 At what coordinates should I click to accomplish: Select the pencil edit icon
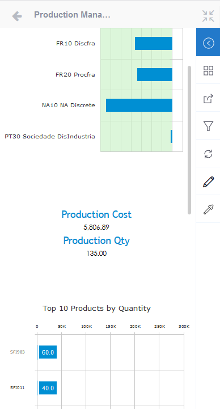[208, 182]
